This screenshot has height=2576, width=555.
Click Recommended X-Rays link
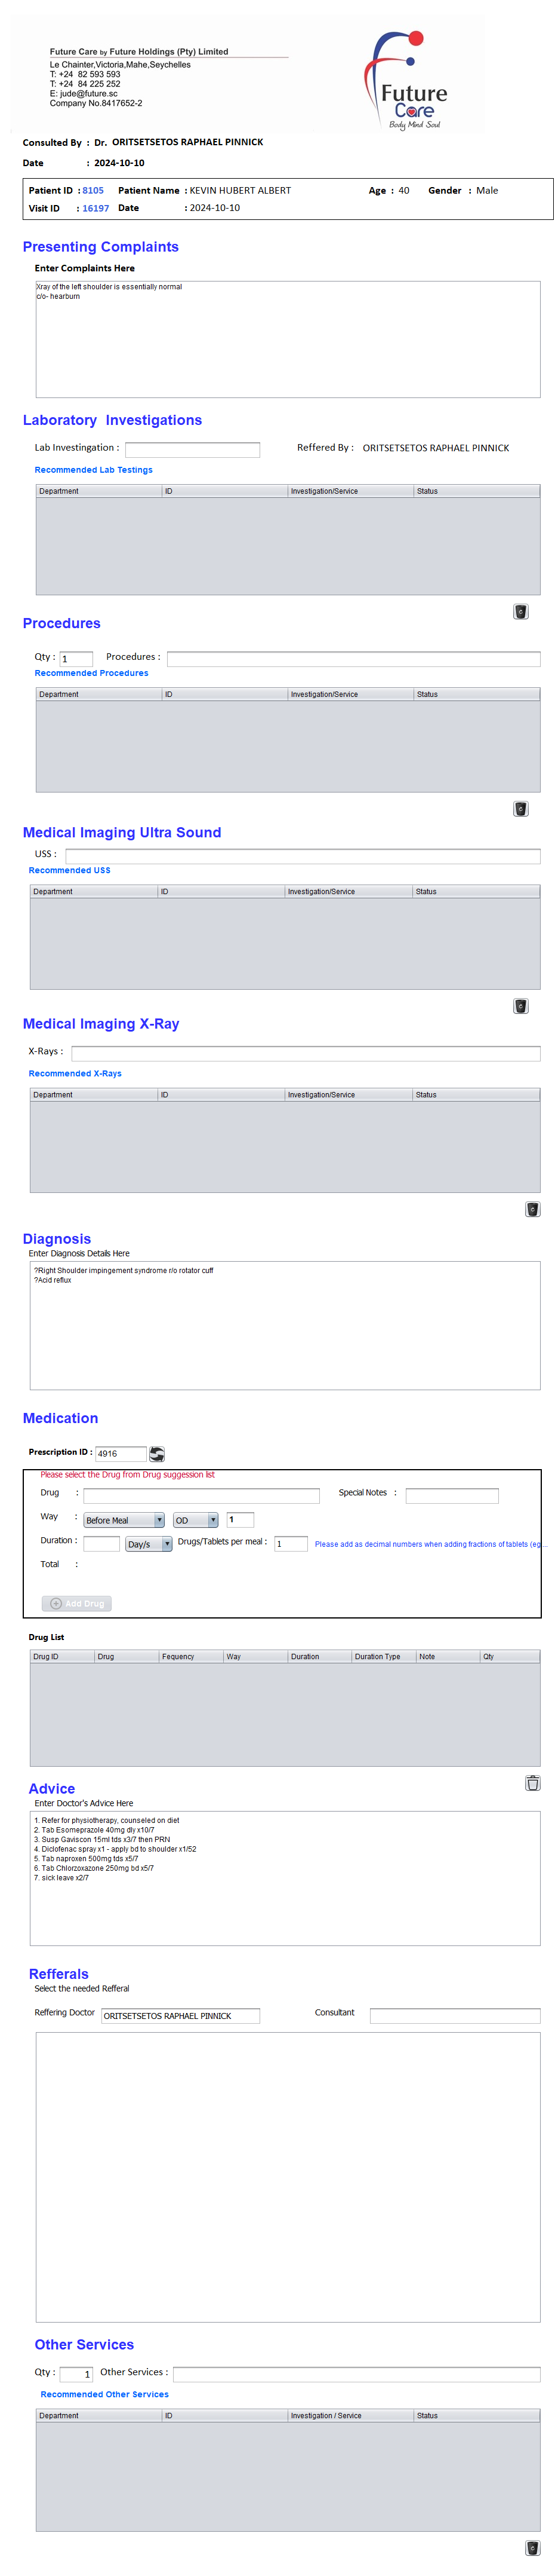click(x=75, y=1073)
